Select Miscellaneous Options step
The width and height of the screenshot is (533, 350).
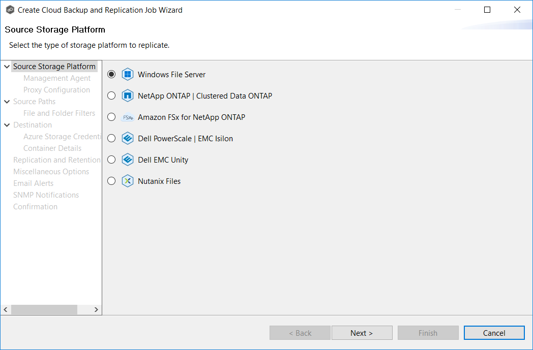(51, 172)
